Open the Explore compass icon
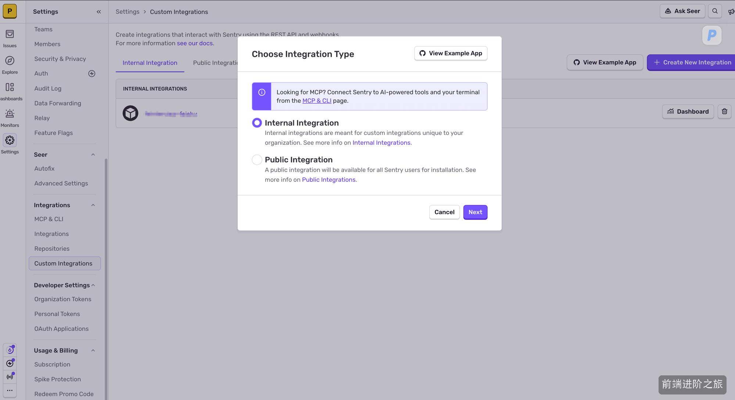 pyautogui.click(x=10, y=61)
